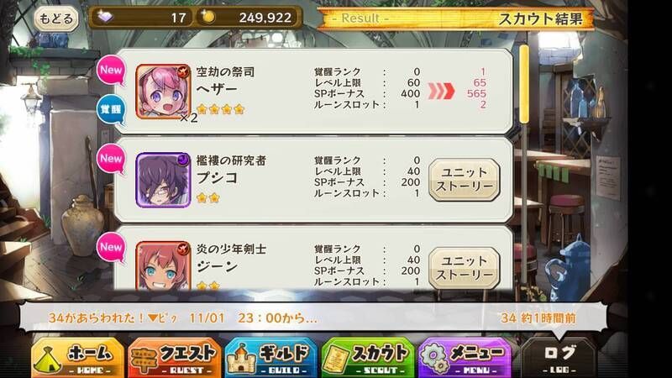Open the クエスト Quest tab
Viewport: 672px width, 378px height.
[x=175, y=359]
